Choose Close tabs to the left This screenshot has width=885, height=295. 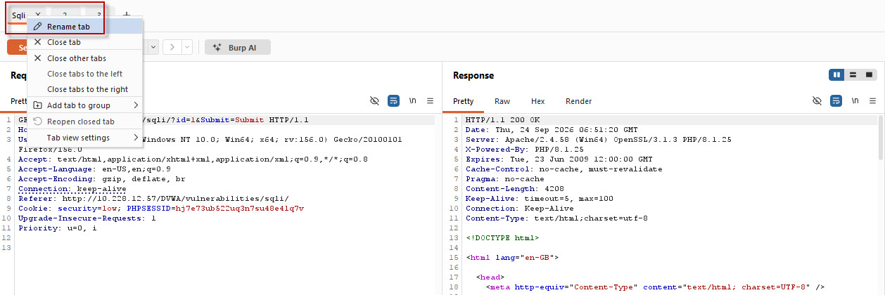point(85,74)
